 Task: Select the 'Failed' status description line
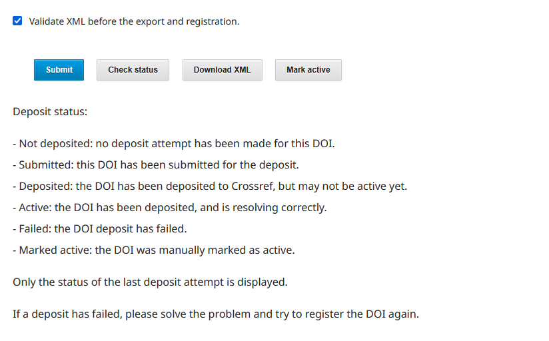tap(100, 228)
